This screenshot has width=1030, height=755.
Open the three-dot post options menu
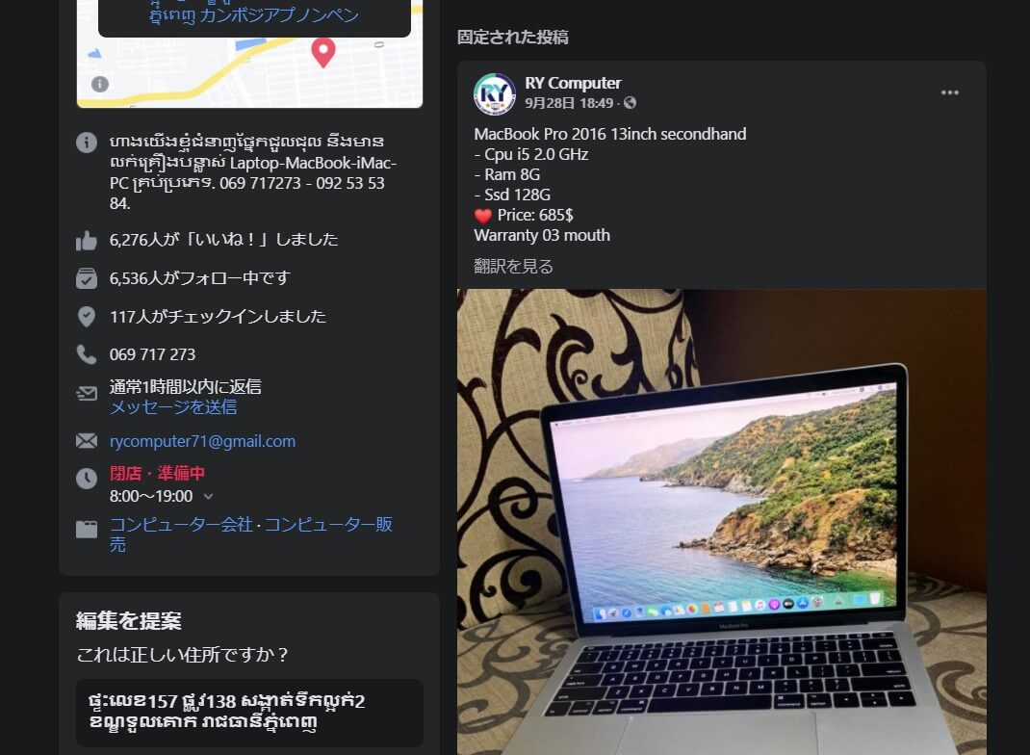coord(949,92)
